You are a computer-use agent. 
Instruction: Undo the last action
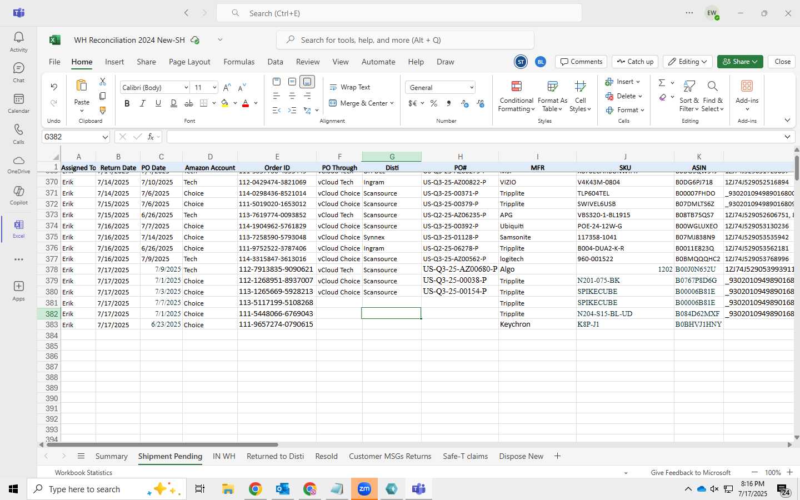(54, 87)
